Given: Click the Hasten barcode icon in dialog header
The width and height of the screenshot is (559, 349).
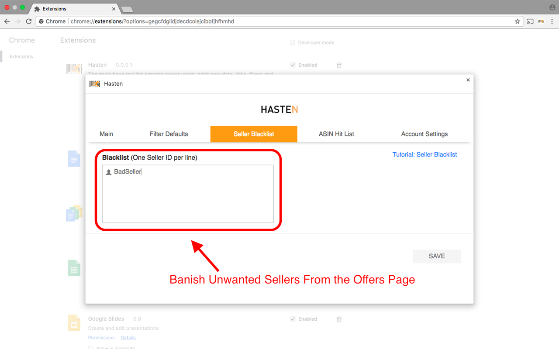Looking at the screenshot, I should point(95,84).
